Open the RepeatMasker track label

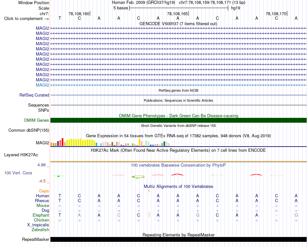pos(36,239)
